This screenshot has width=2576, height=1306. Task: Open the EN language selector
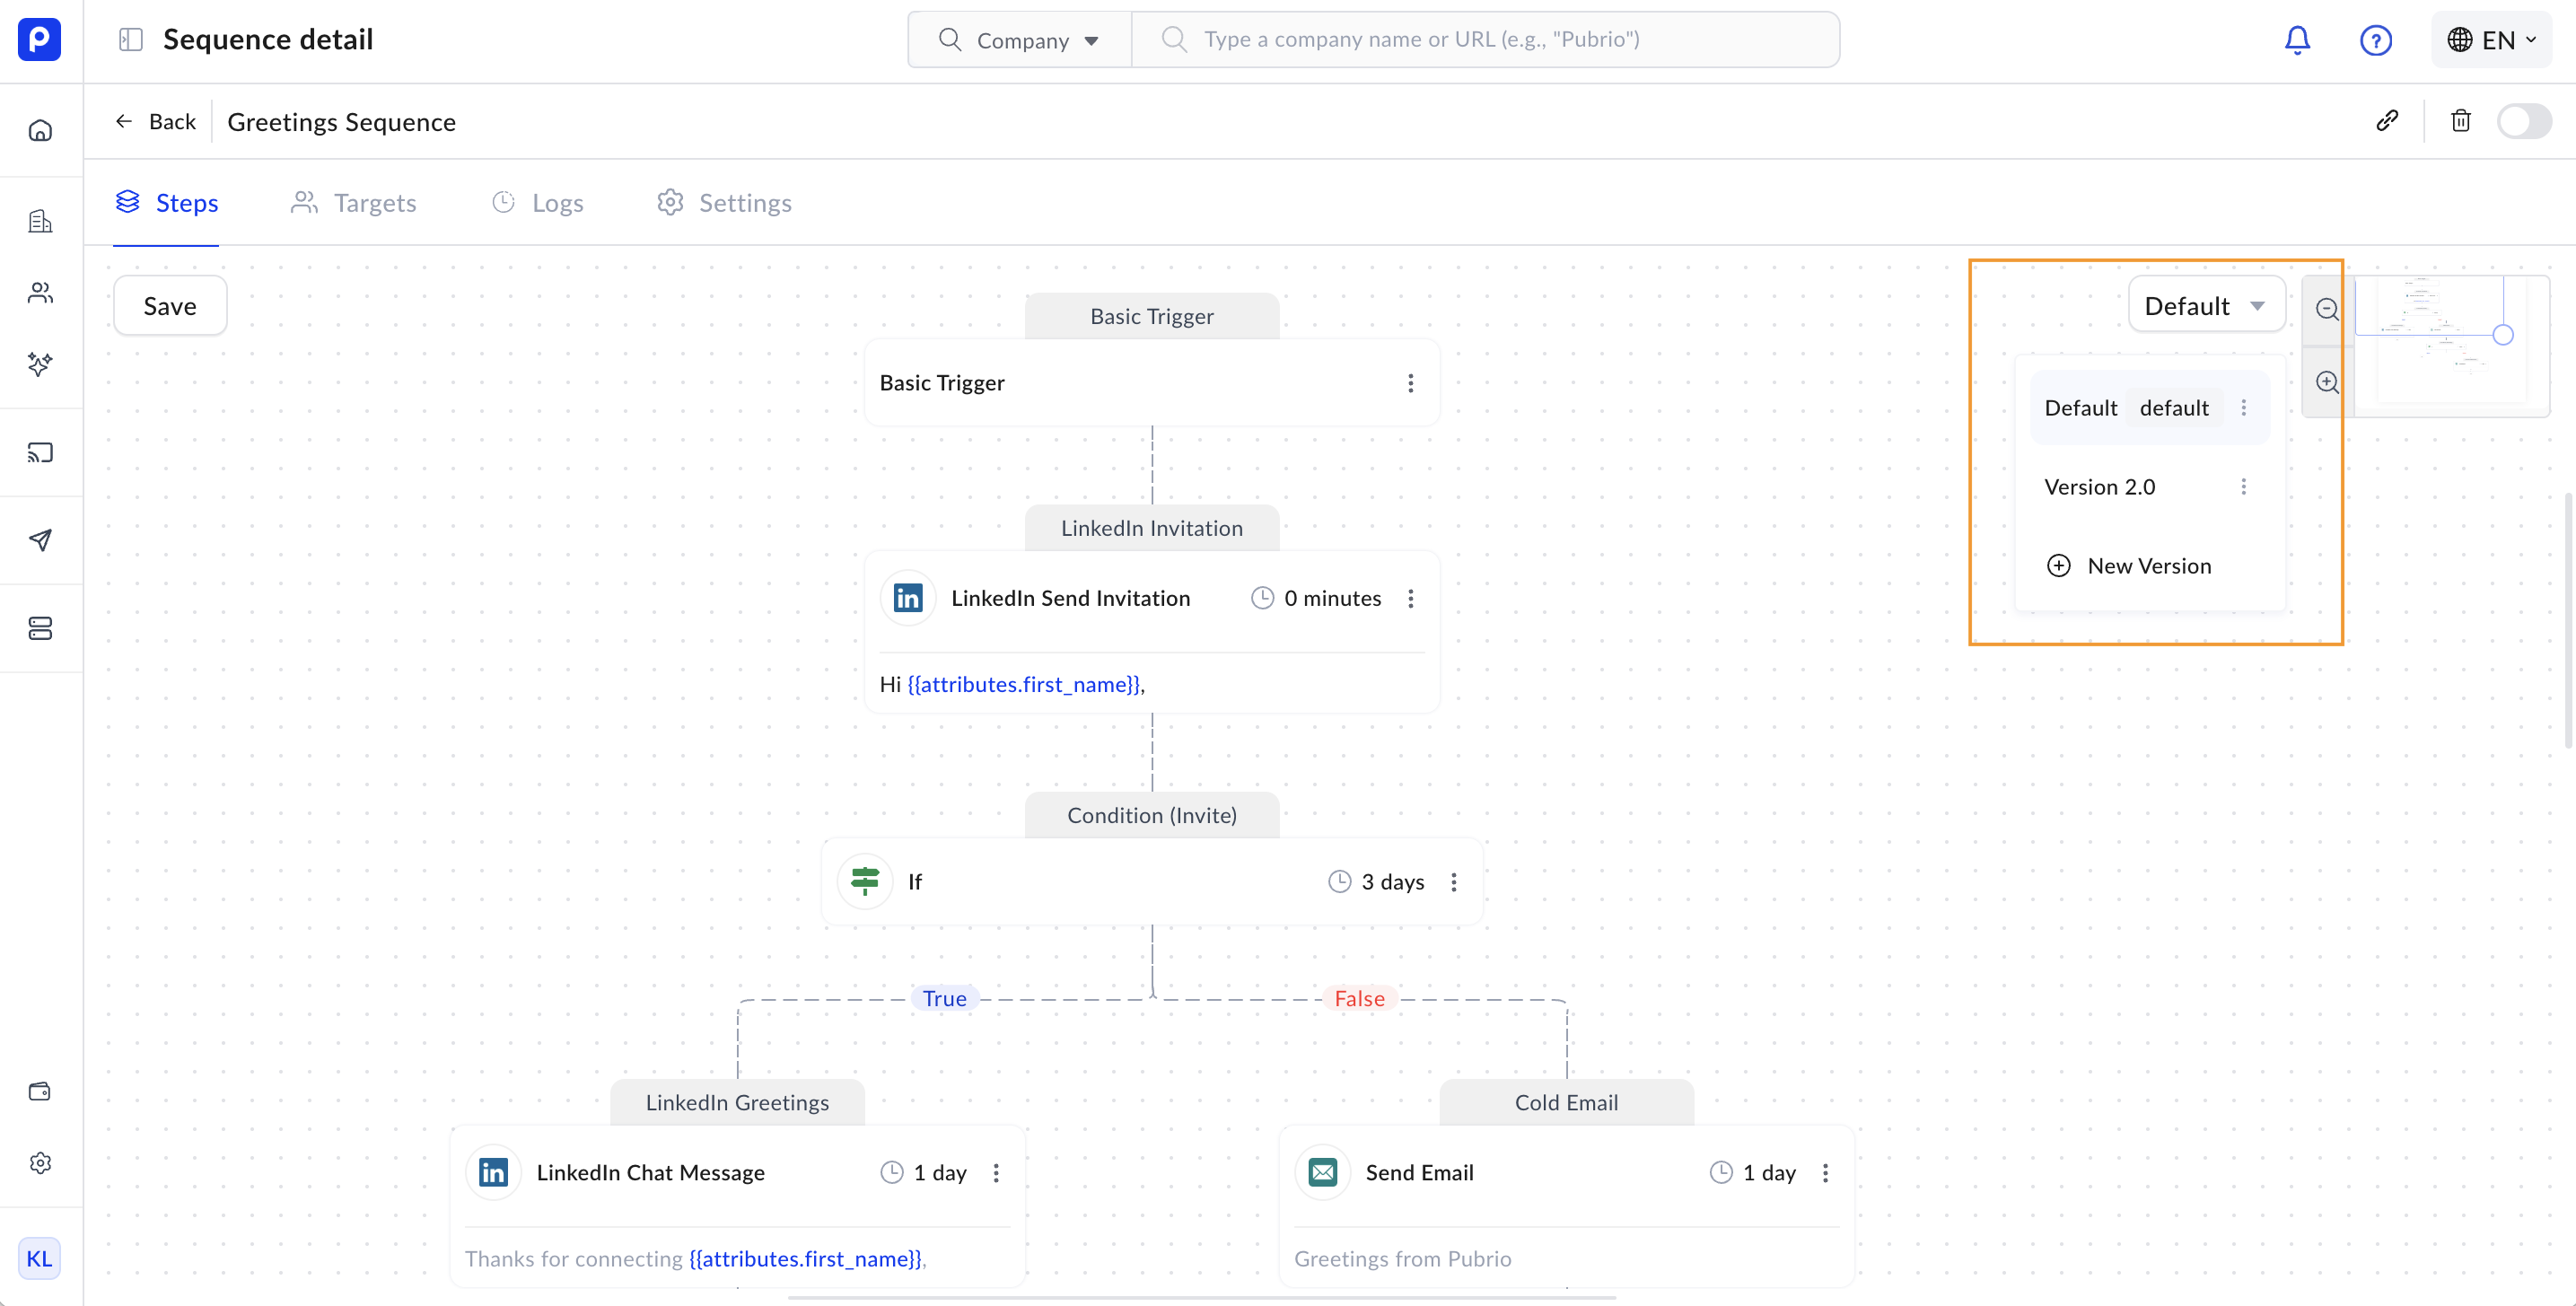[2492, 40]
